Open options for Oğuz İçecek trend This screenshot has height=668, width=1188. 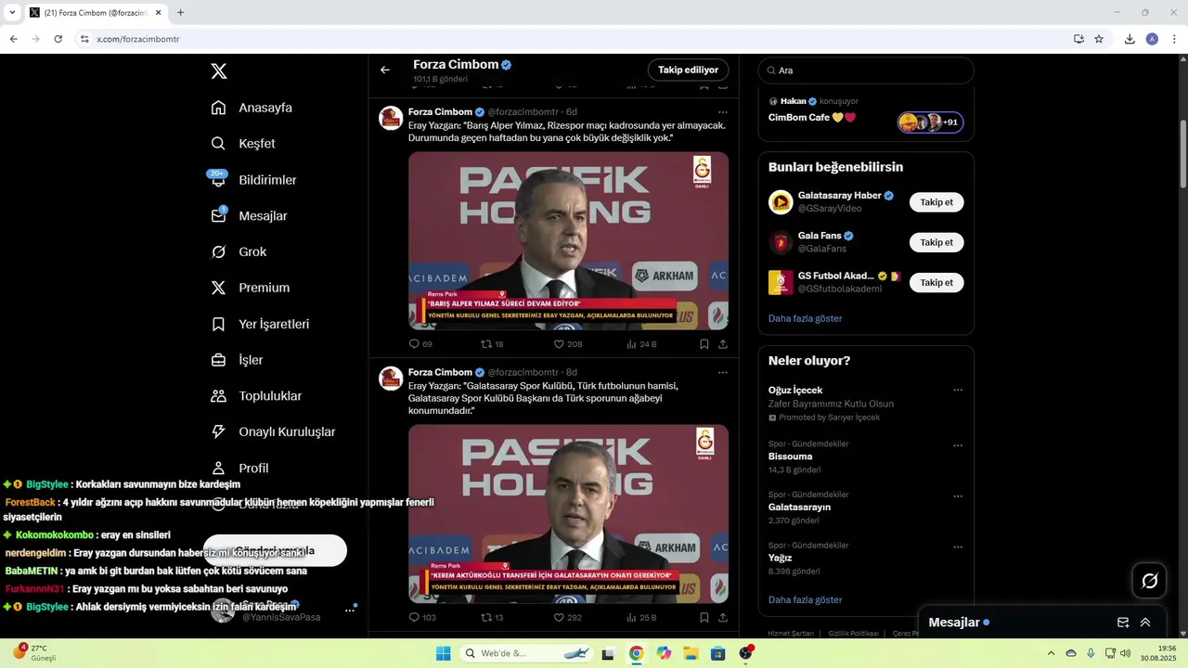click(x=958, y=391)
